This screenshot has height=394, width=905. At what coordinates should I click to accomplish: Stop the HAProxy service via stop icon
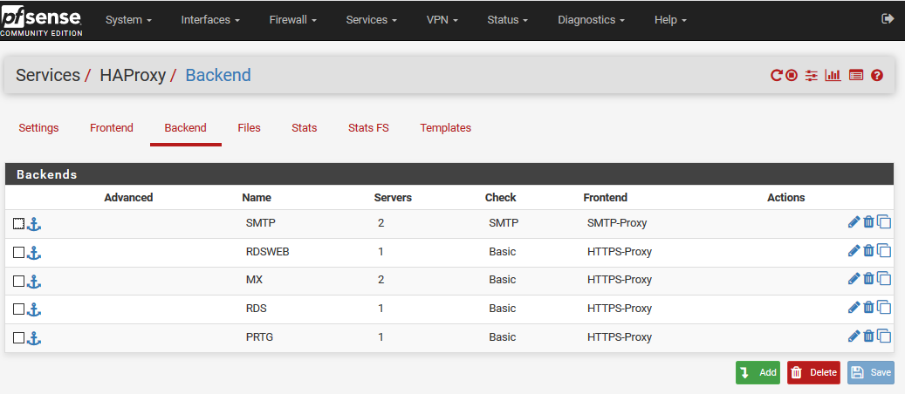click(x=792, y=75)
